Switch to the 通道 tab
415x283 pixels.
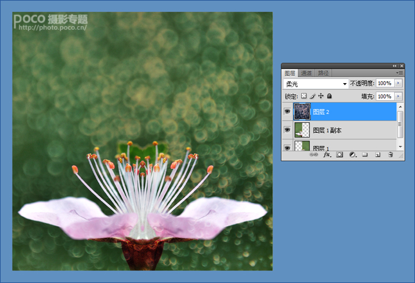point(307,73)
